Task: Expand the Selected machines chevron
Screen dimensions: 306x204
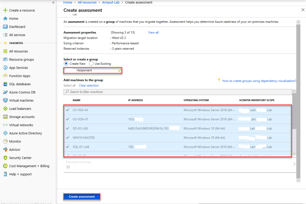Action: tap(294, 164)
